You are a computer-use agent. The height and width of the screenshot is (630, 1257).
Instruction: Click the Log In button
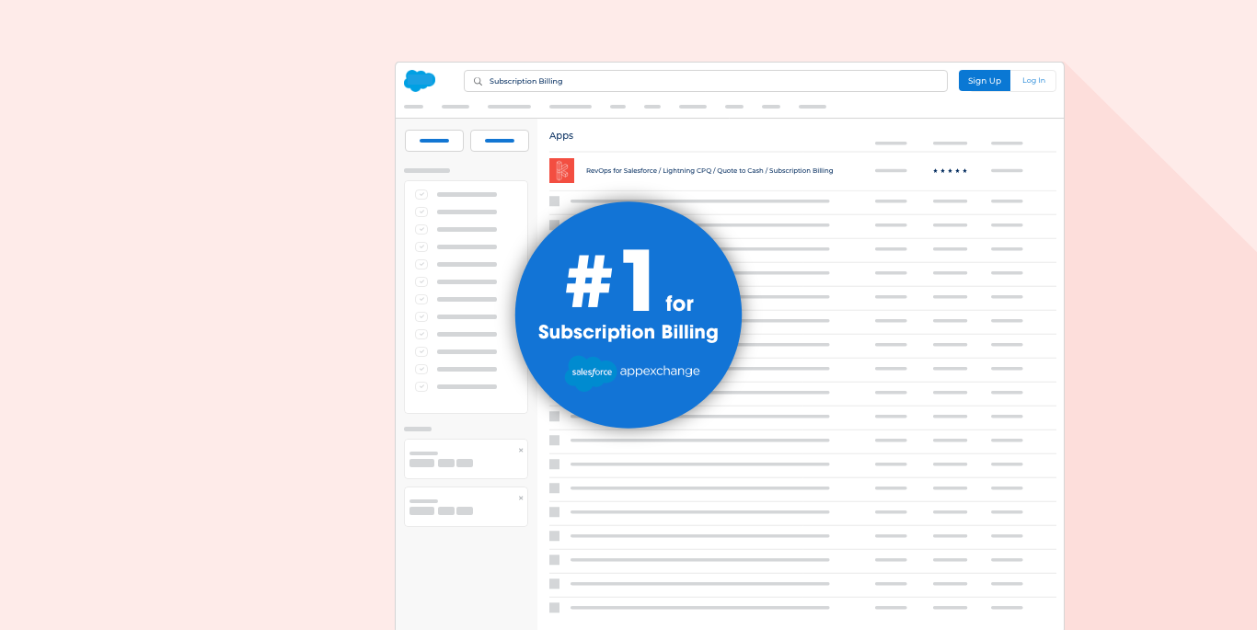[1033, 81]
